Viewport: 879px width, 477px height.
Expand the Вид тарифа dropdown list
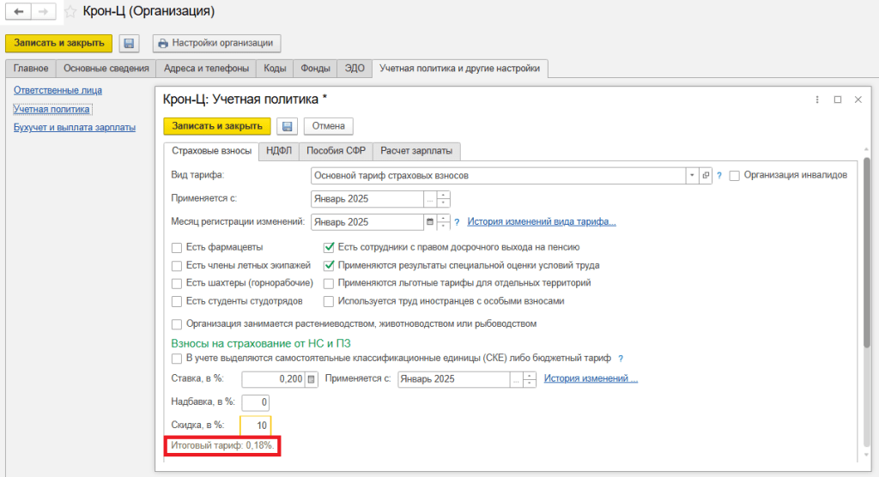point(691,176)
